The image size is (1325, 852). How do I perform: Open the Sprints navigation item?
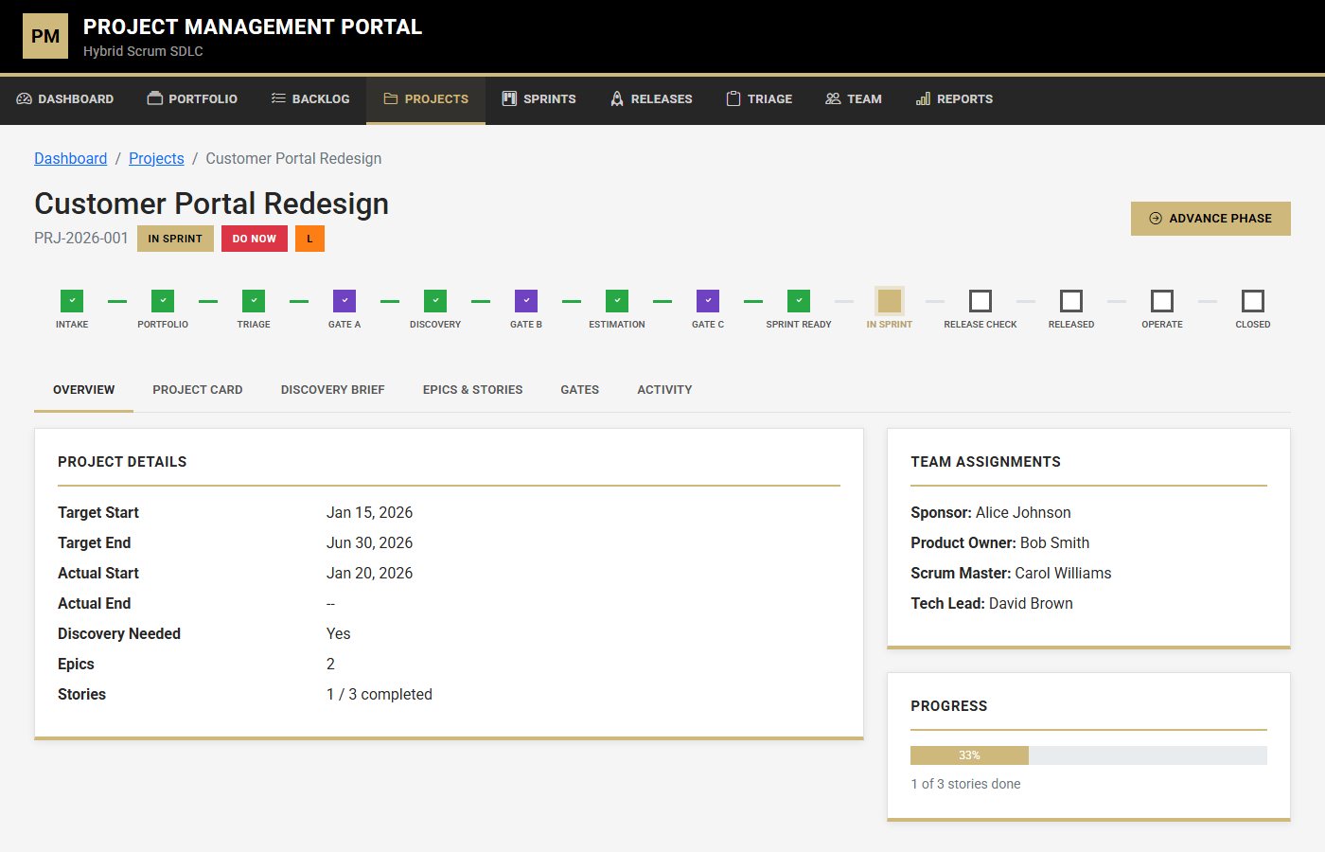[x=539, y=98]
